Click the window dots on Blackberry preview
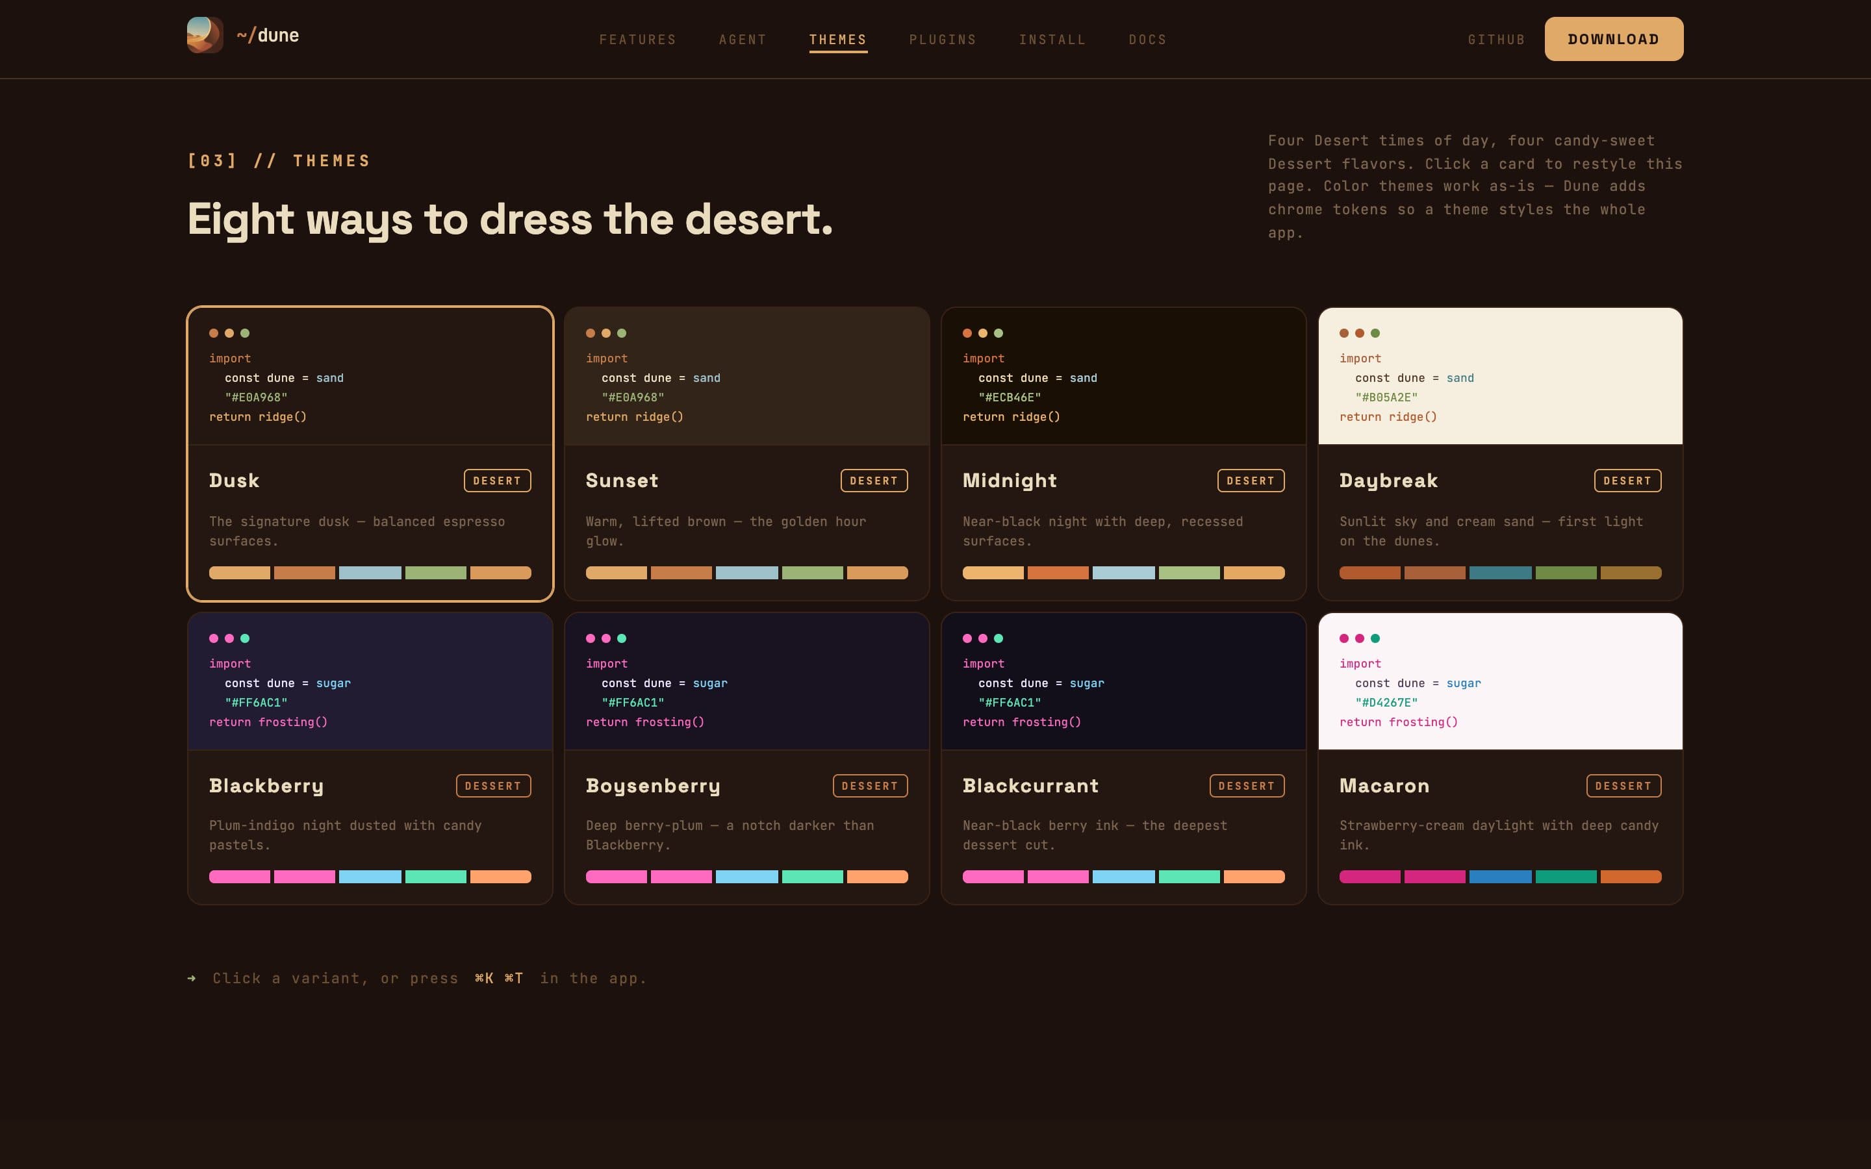This screenshot has height=1169, width=1871. click(229, 638)
